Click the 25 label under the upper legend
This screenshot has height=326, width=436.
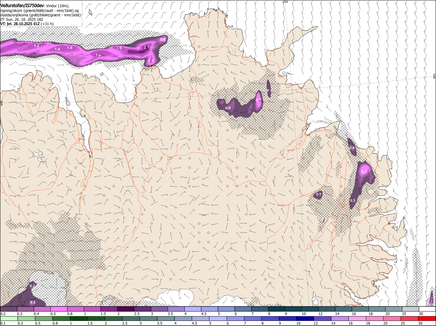[x=404, y=314]
